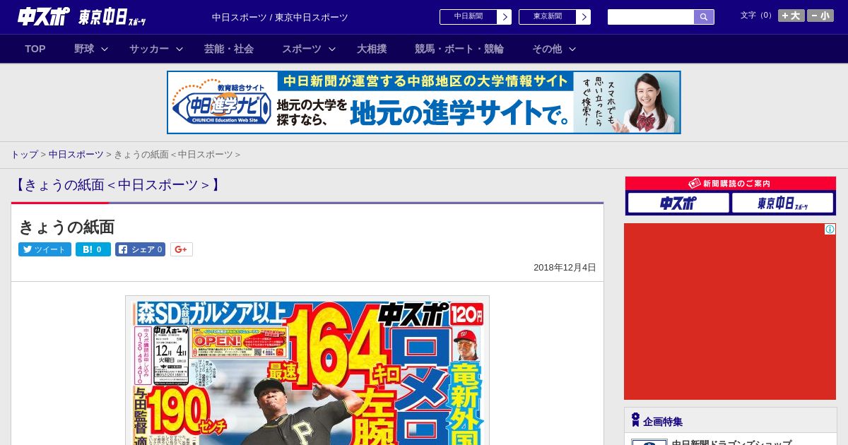The height and width of the screenshot is (445, 848).
Task: Open the newspaper front page image
Action: [307, 371]
